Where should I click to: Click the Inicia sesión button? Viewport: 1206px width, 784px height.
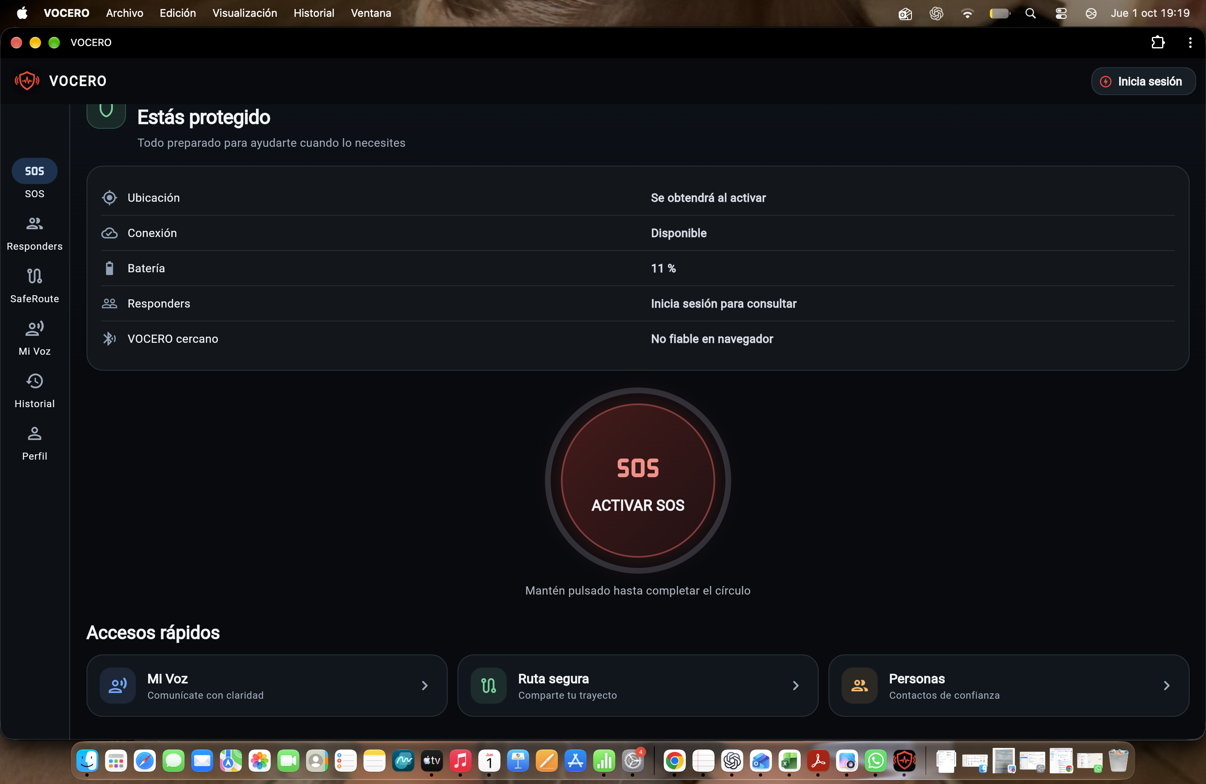tap(1143, 82)
